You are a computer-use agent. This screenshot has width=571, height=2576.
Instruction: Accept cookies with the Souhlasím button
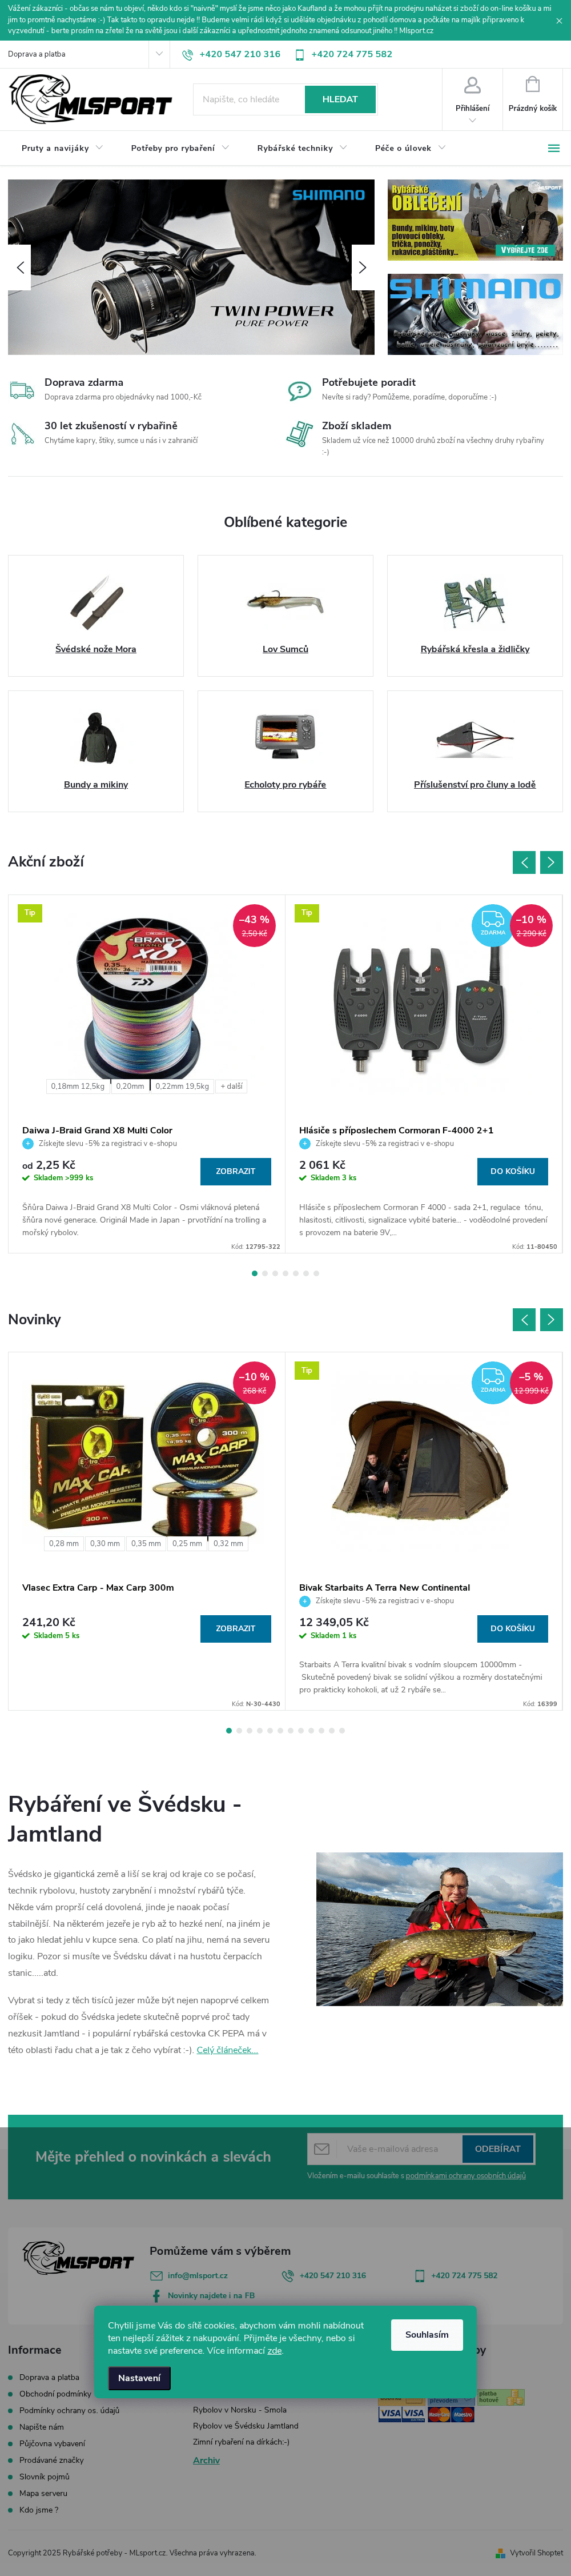[427, 2334]
